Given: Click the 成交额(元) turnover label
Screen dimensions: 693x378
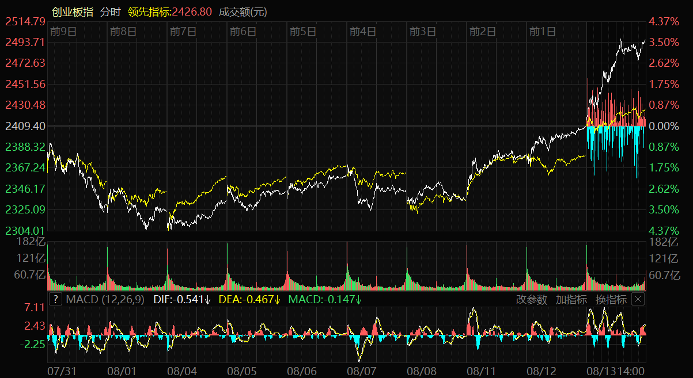Looking at the screenshot, I should 243,12.
